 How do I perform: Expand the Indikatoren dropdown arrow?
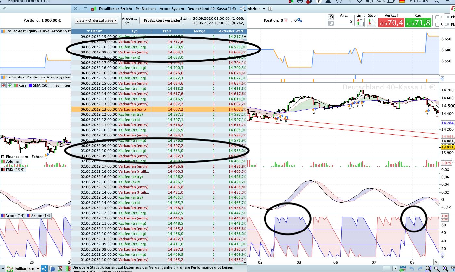point(38,269)
